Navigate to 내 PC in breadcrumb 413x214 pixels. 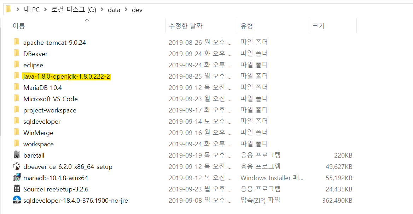(31, 10)
